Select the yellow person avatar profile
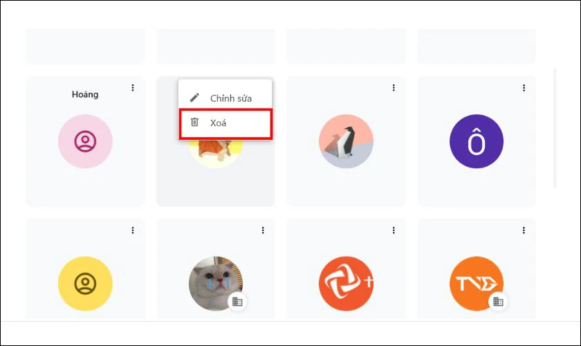The height and width of the screenshot is (346, 581). (85, 284)
